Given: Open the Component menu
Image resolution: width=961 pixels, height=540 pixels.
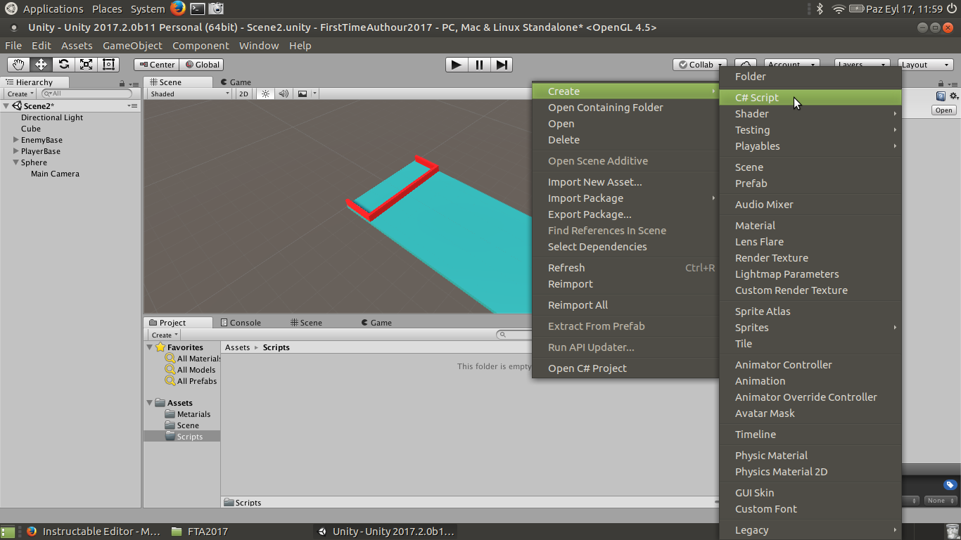Looking at the screenshot, I should coord(201,46).
